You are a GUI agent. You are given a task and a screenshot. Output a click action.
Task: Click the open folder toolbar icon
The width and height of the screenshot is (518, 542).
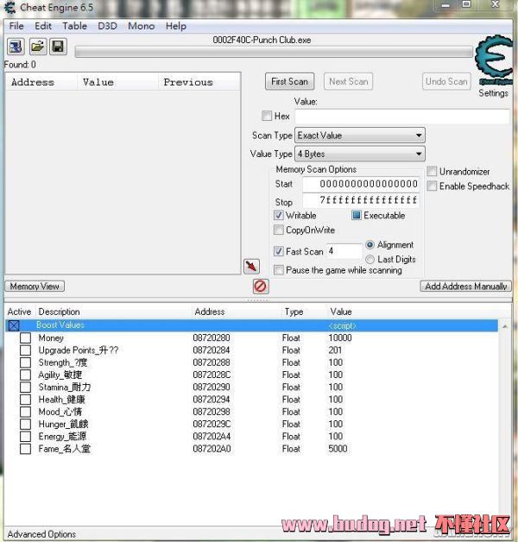click(37, 47)
